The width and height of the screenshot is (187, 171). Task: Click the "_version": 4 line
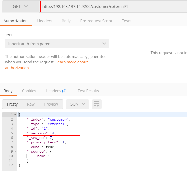pyautogui.click(x=41, y=133)
